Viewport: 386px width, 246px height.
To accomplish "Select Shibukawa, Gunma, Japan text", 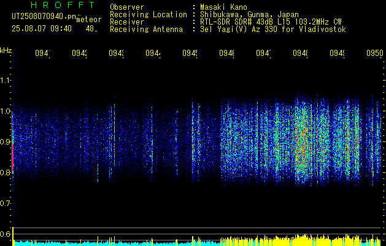I will [249, 15].
